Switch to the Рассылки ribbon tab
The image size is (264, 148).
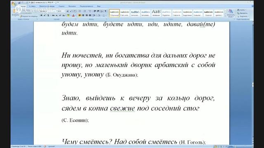point(72,6)
